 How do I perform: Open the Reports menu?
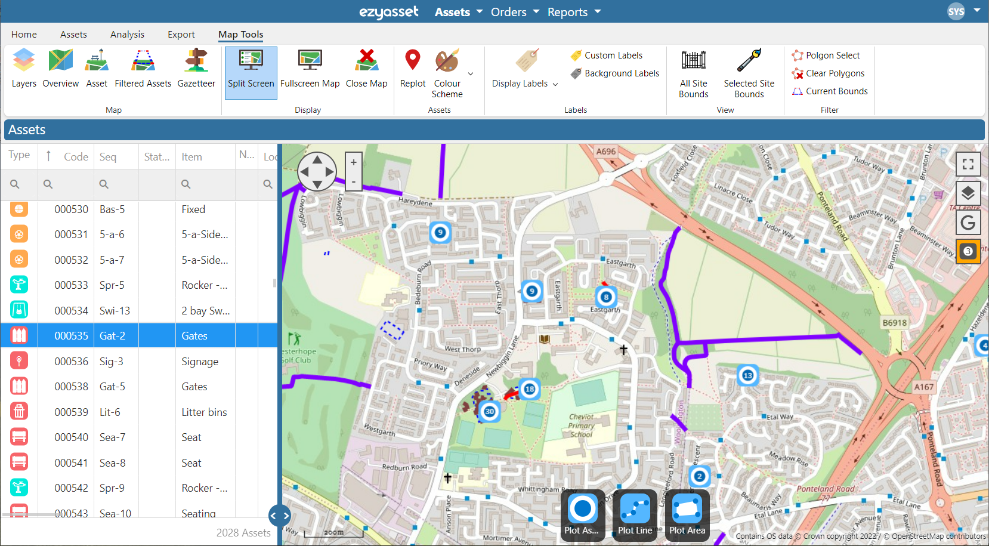tap(568, 12)
